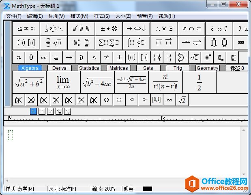The height and width of the screenshot is (195, 251).
Task: Open the fence templates palette
Action: (x=26, y=42)
